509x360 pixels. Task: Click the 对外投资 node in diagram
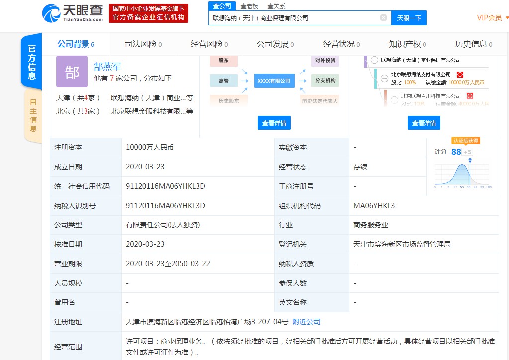point(325,61)
